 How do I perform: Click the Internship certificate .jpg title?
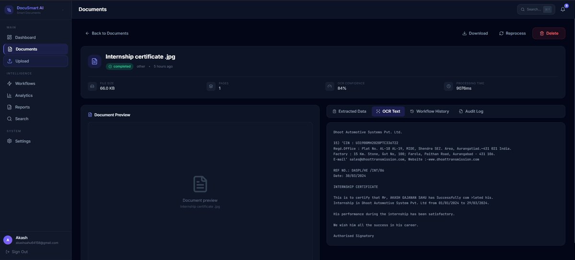(141, 57)
